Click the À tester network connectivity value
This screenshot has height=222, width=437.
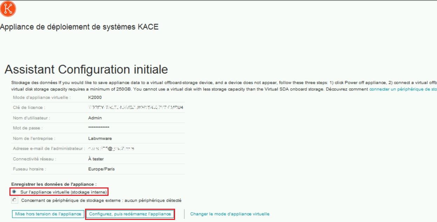96,159
